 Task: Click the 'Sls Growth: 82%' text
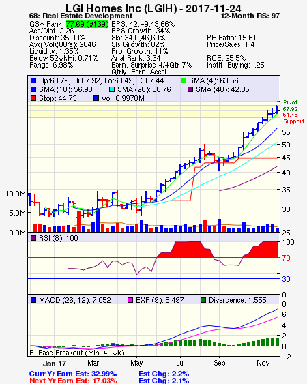tap(138, 44)
